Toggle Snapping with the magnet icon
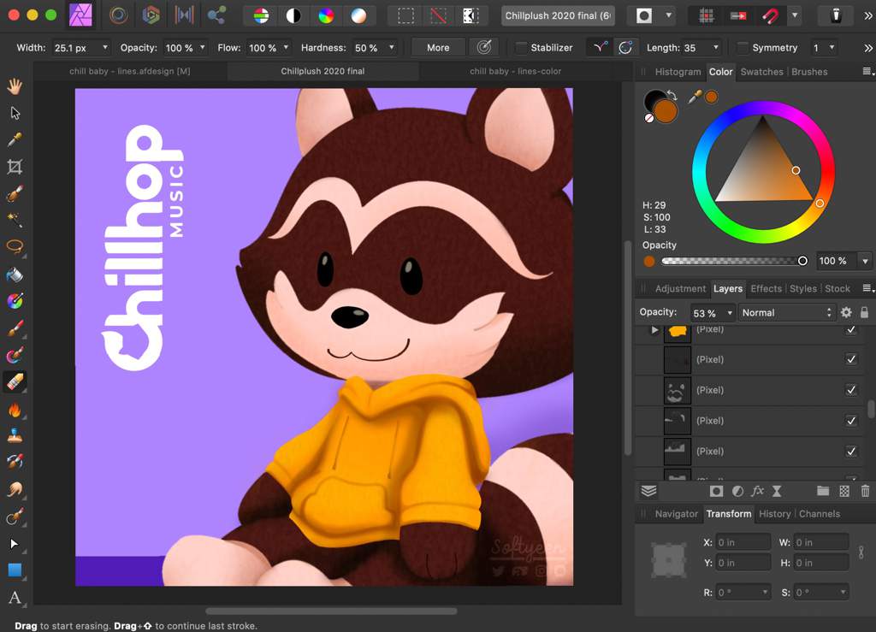Image resolution: width=876 pixels, height=632 pixels. coord(771,15)
